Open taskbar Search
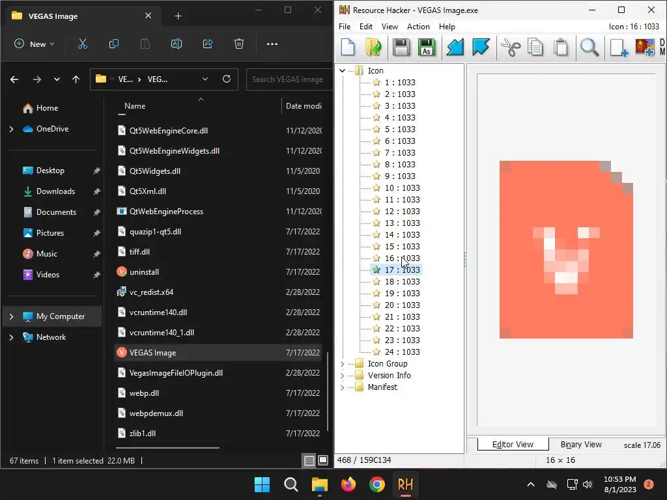Viewport: 667px width, 500px height. click(291, 484)
